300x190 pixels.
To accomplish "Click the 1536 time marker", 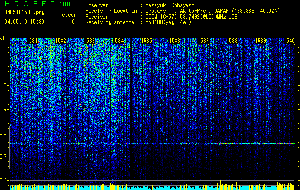I will [x=175, y=41].
